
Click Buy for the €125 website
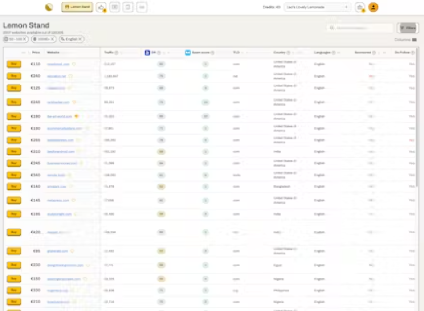click(14, 88)
